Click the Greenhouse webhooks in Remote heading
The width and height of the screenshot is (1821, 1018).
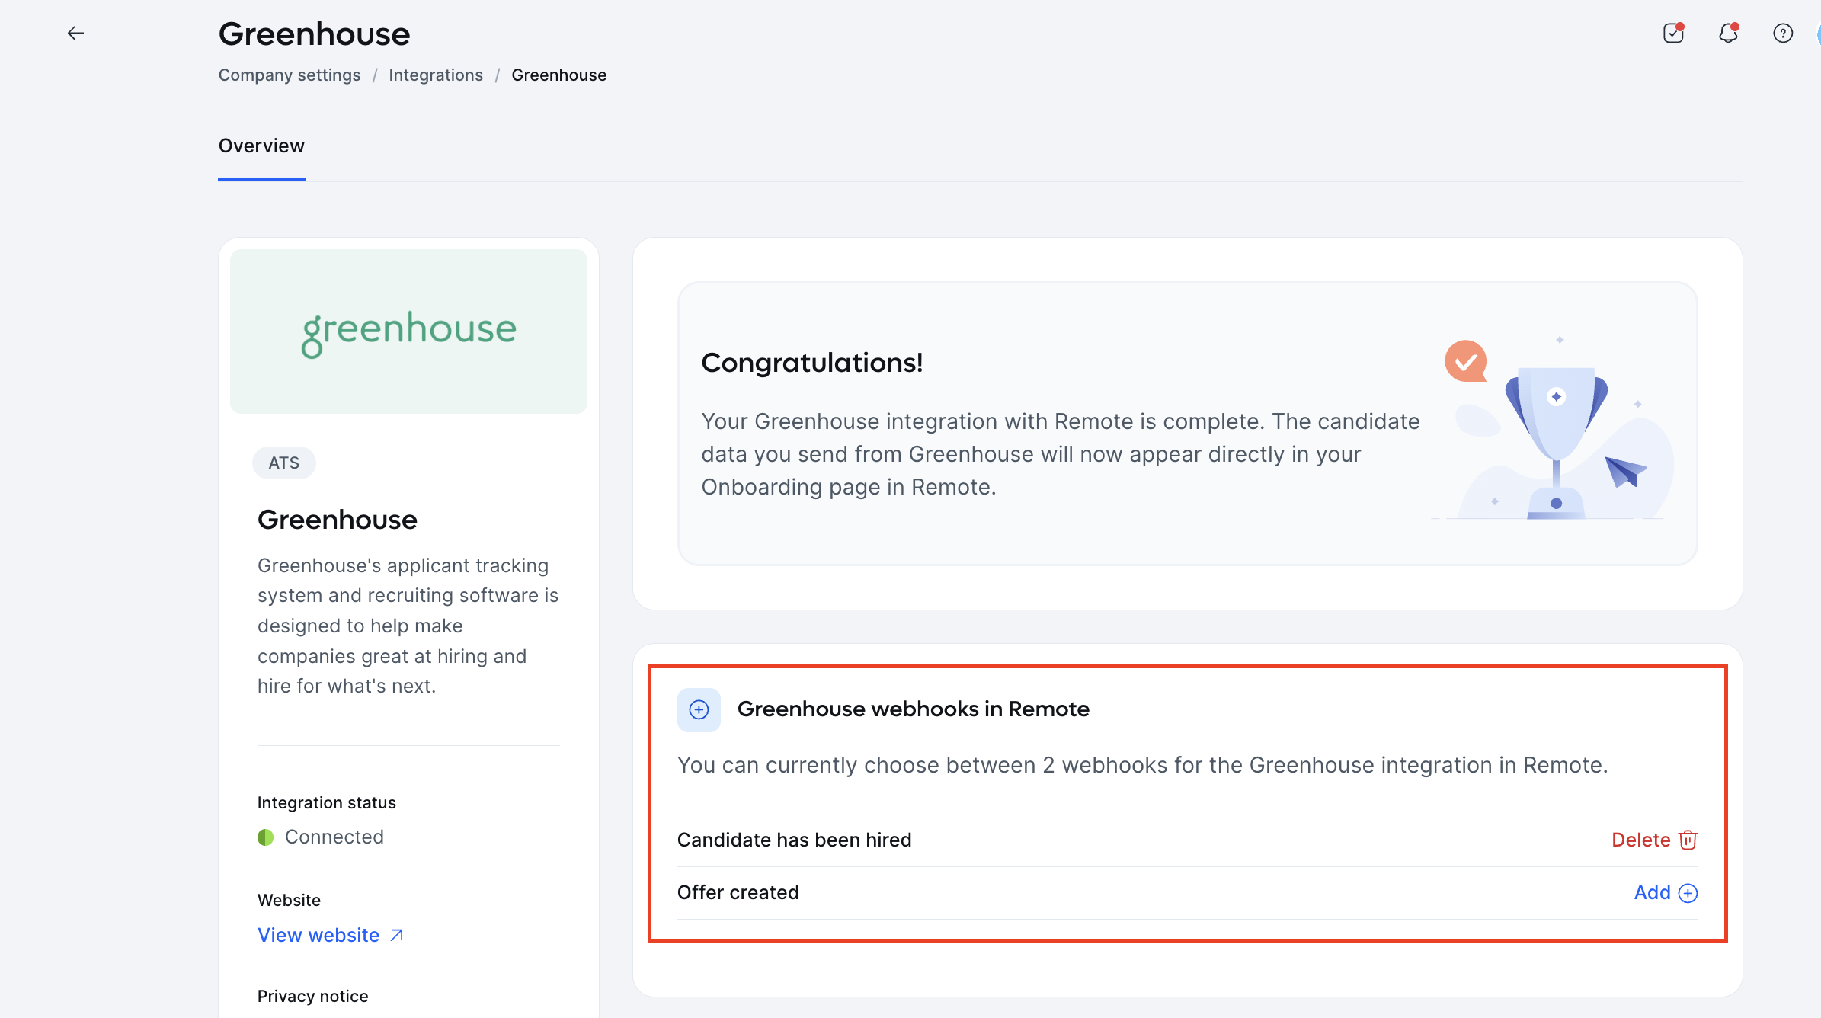(x=913, y=709)
